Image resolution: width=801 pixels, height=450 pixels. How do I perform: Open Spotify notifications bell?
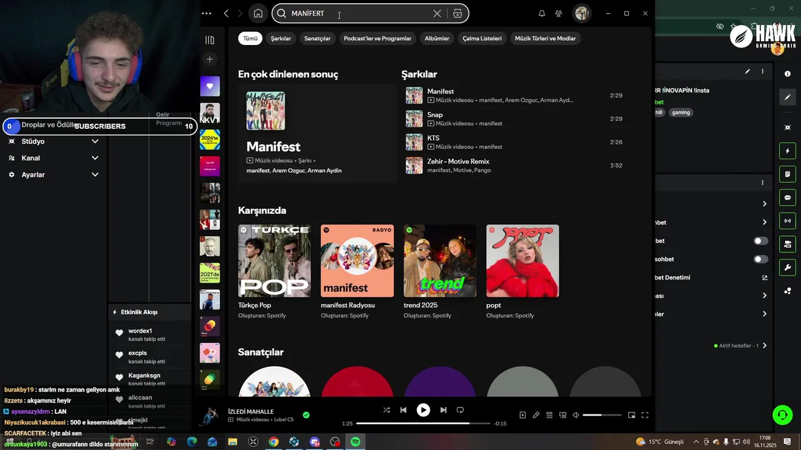tap(542, 13)
